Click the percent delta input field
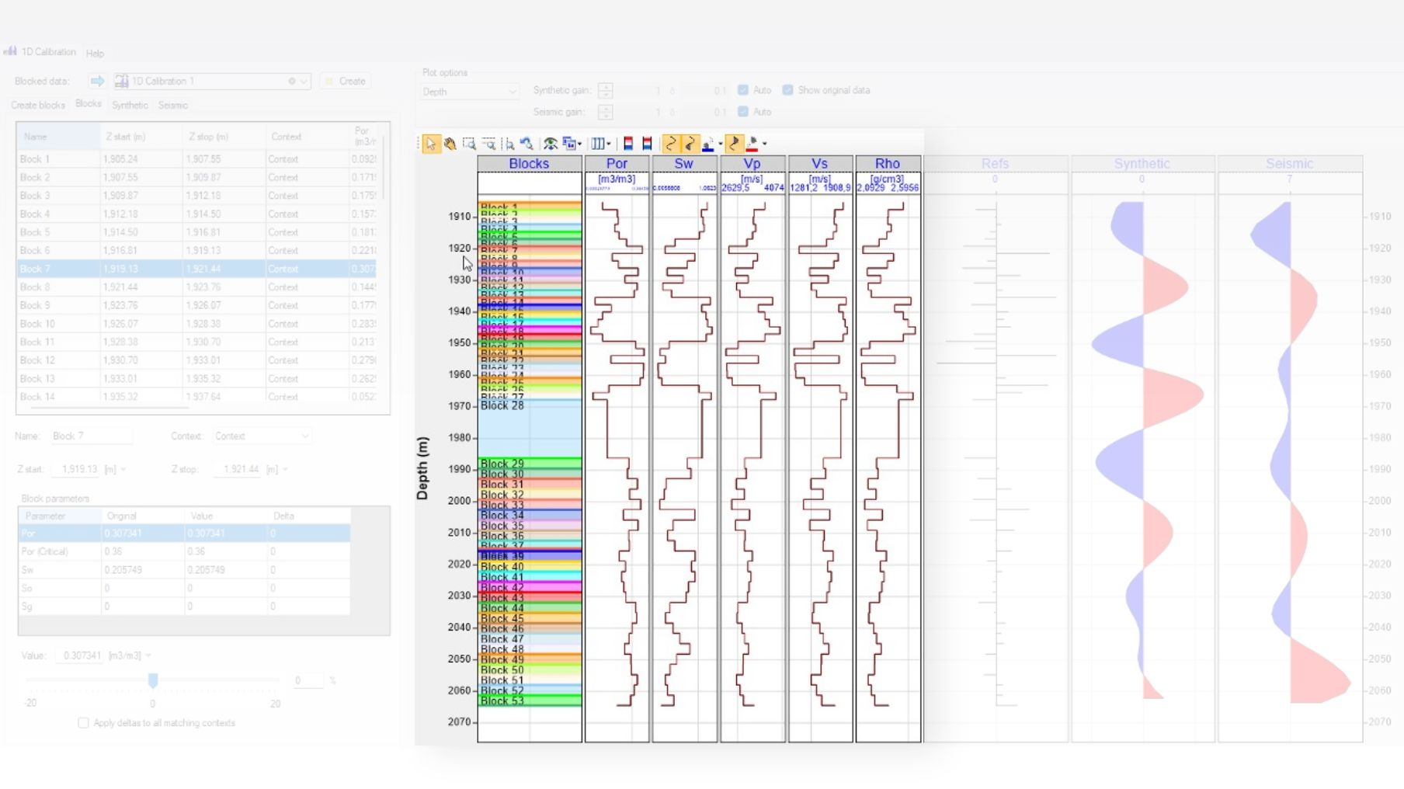The height and width of the screenshot is (789, 1404). pos(308,680)
